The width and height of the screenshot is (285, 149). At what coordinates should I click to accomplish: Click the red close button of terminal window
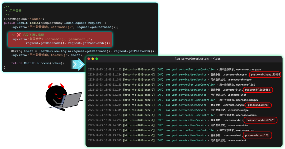(89, 59)
